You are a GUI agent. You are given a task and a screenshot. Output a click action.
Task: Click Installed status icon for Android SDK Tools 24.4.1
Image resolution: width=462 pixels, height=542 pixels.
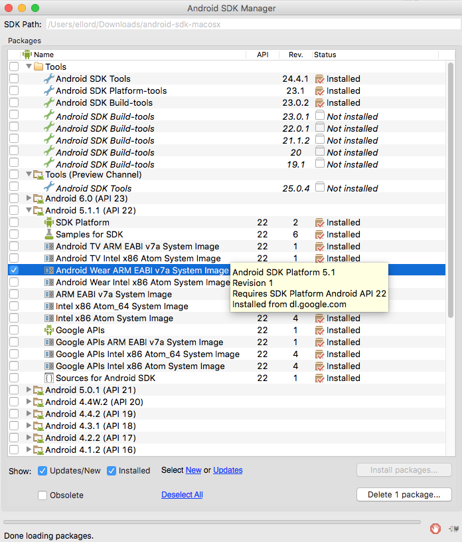[x=319, y=79]
